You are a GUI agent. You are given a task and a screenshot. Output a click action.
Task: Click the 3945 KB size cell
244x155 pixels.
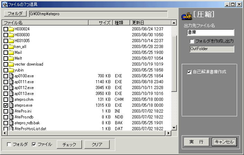(x=103, y=88)
